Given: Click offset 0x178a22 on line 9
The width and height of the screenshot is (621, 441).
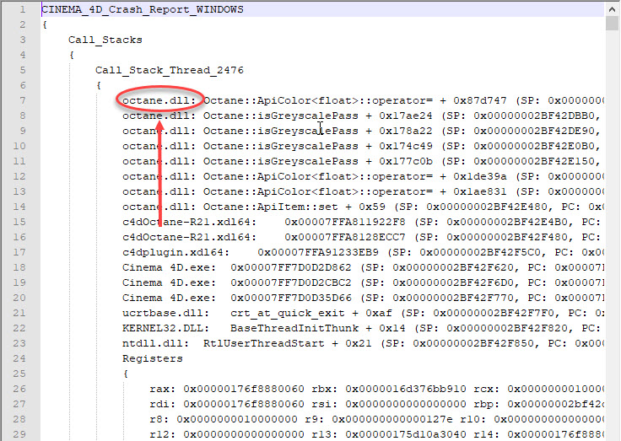Looking at the screenshot, I should click(406, 131).
